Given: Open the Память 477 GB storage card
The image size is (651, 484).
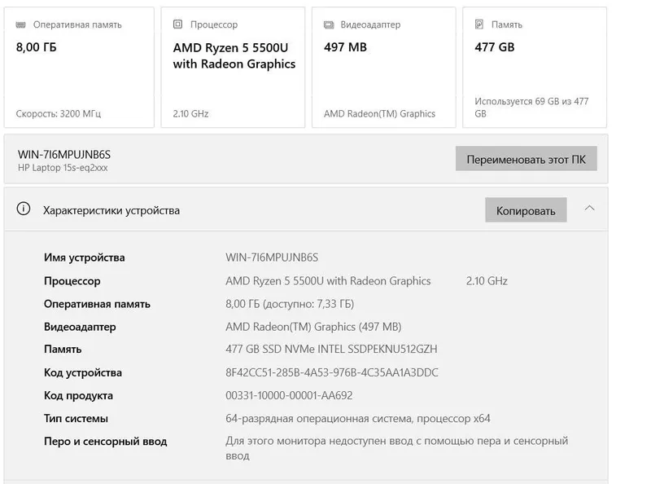Looking at the screenshot, I should coord(535,68).
